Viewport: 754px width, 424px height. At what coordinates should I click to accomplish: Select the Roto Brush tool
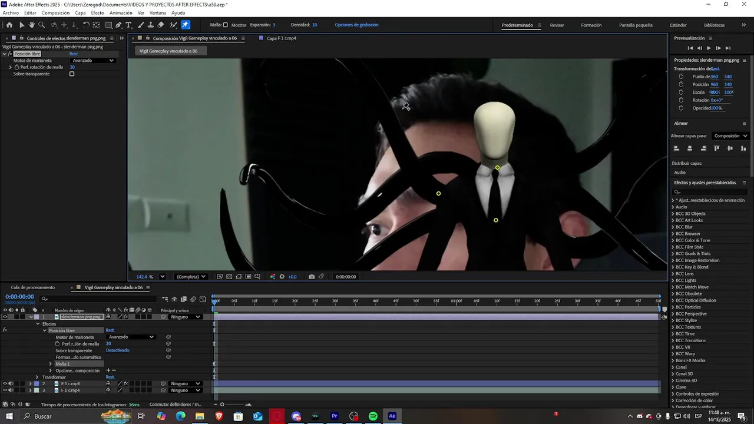point(173,25)
